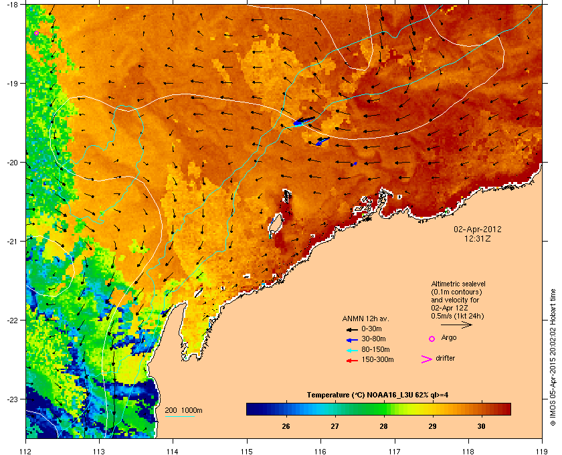Click the IMOS copyright timestamp text
The image size is (562, 455).
553,358
